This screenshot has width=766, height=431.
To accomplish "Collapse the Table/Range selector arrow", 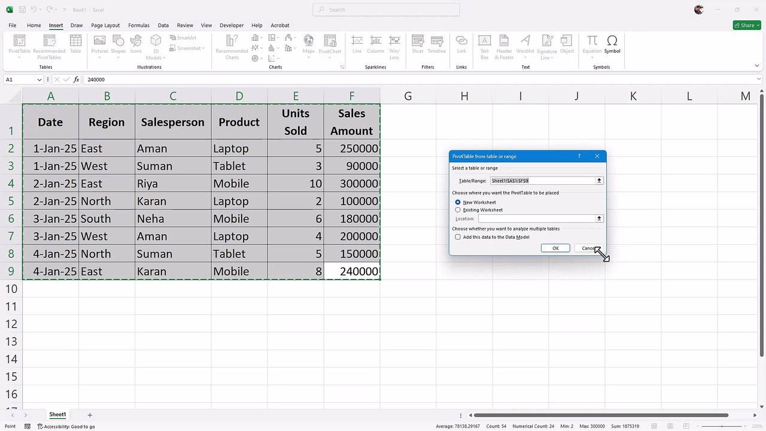I will 599,180.
